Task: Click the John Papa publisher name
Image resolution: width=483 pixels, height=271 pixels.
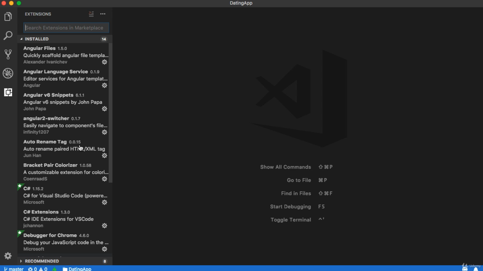Action: [35, 109]
